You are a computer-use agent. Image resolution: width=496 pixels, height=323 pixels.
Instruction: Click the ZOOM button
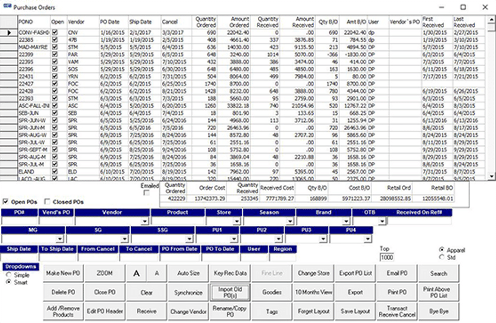105,273
